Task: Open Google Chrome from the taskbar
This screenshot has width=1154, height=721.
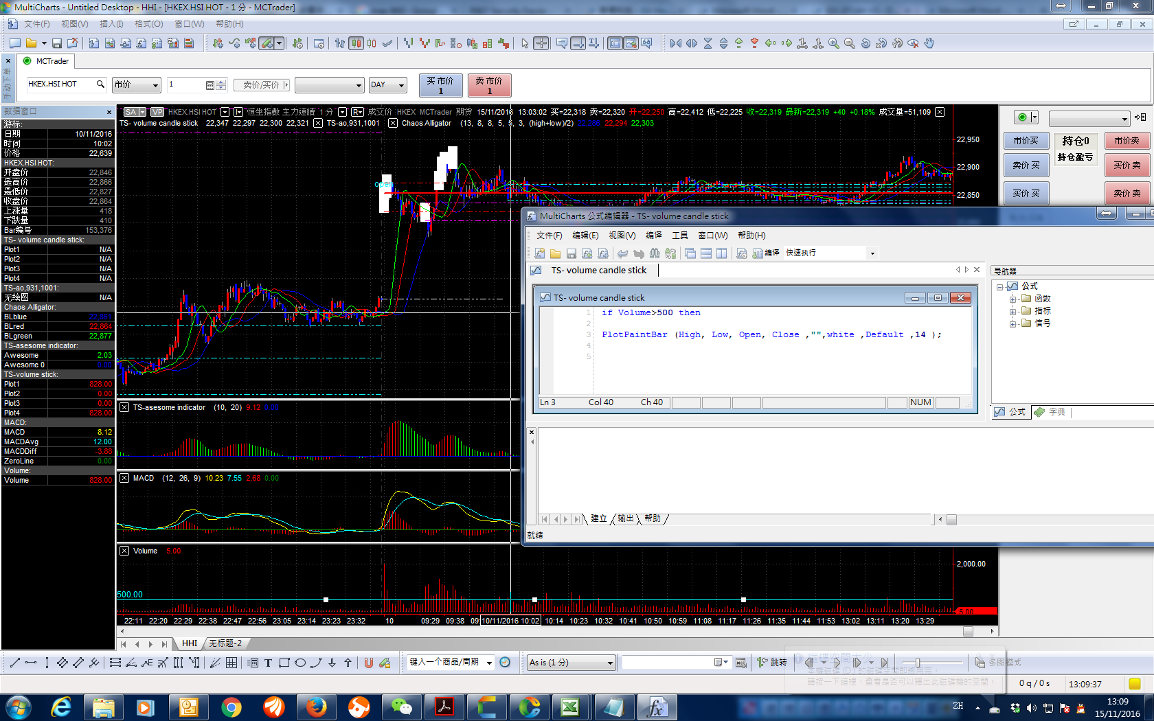Action: coord(231,707)
